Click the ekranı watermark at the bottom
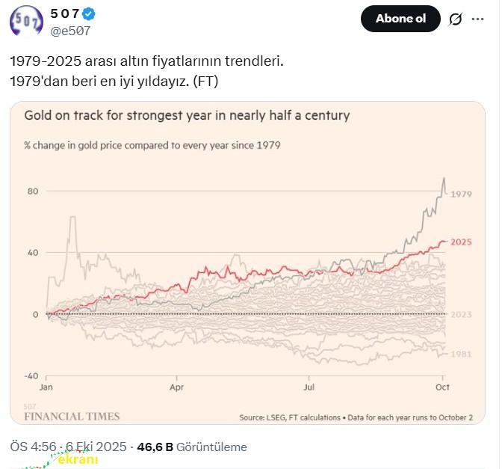This screenshot has height=469, width=502. click(x=77, y=460)
